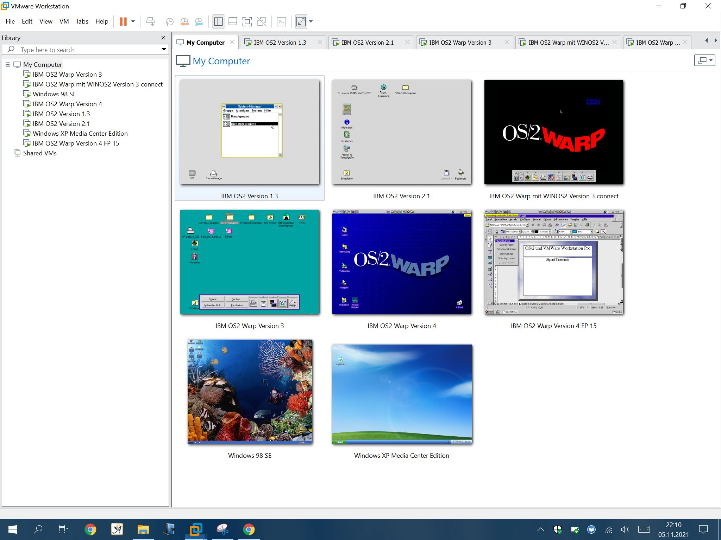Select the IBM OS2 Warp Version 4 FP 15 thumbnail

point(554,262)
